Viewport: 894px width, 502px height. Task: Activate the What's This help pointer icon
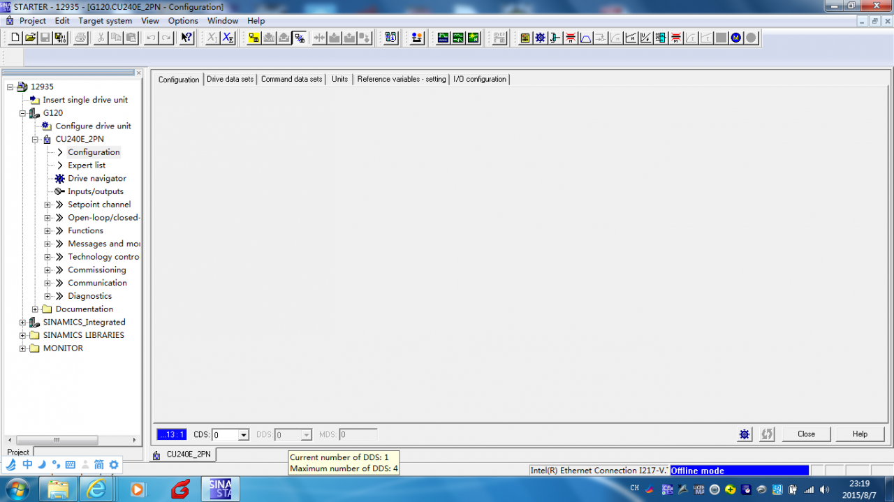coord(186,38)
